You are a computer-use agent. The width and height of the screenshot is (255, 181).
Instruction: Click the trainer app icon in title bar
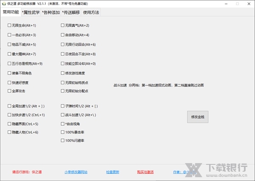click(4, 4)
